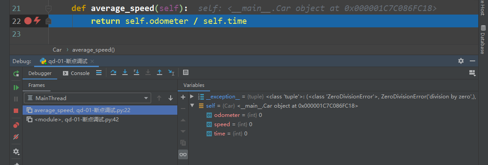Click Car in the breadcrumb
The image size is (488, 165).
[57, 49]
